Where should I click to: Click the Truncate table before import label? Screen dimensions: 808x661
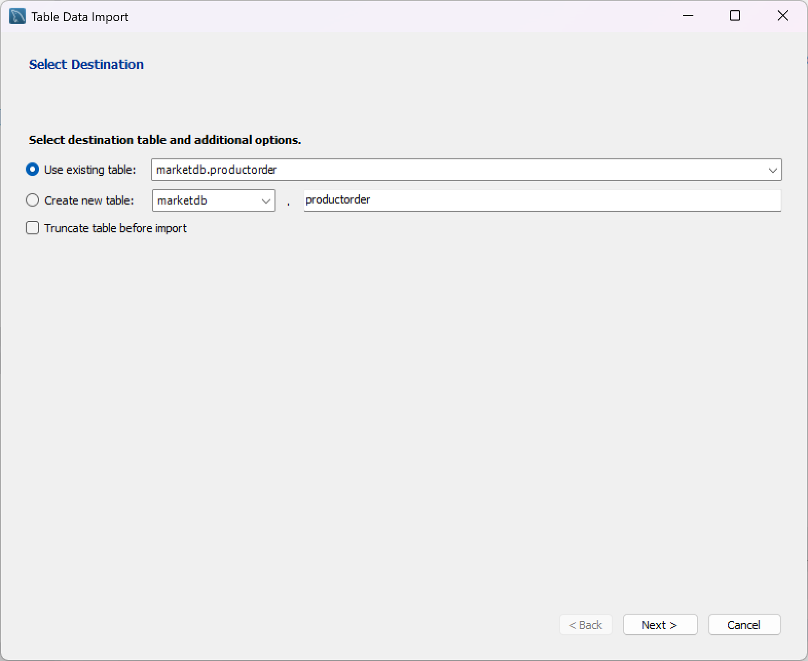[116, 228]
